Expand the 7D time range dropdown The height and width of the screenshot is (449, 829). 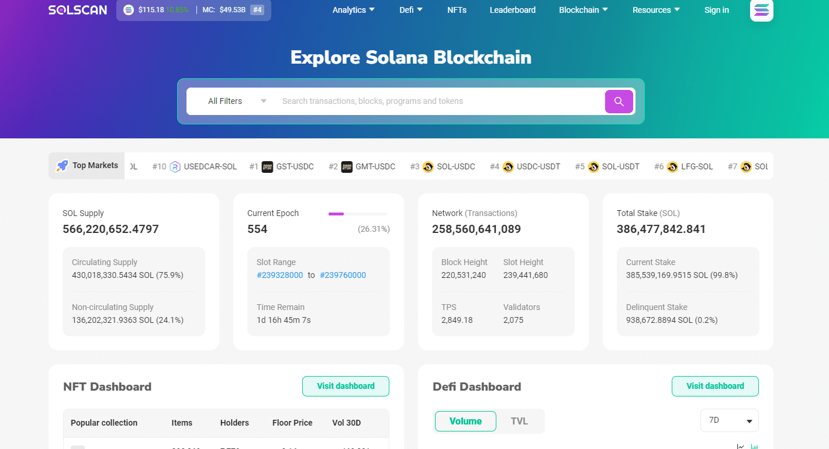(x=729, y=420)
